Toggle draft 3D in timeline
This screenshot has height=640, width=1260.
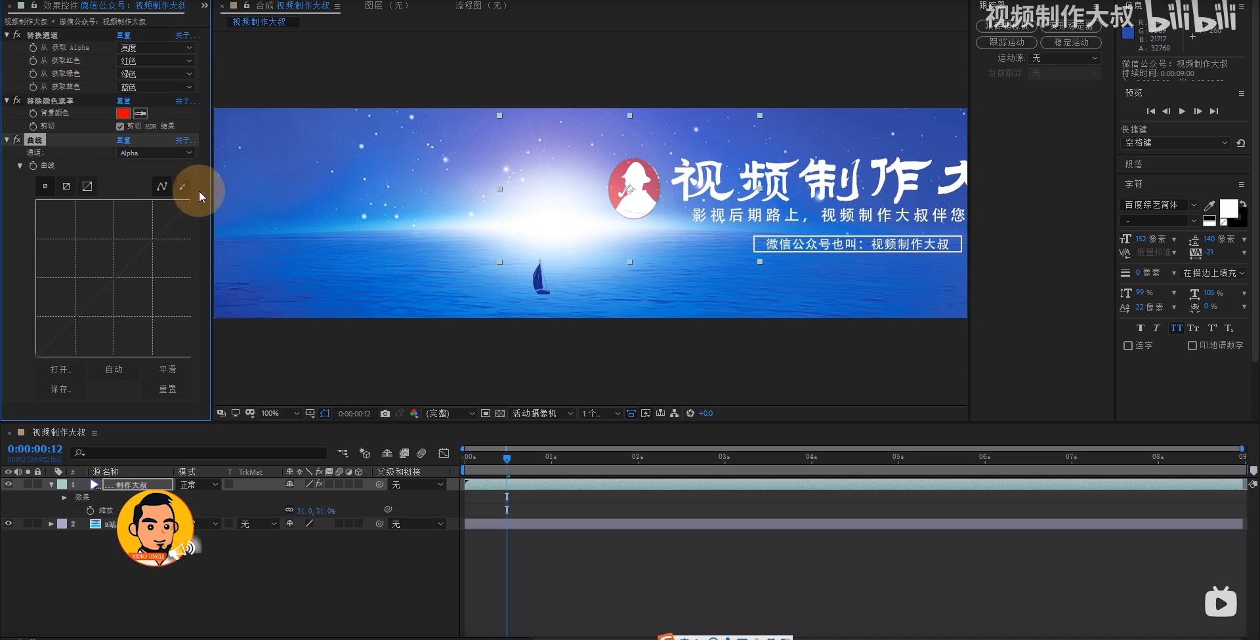pos(365,453)
